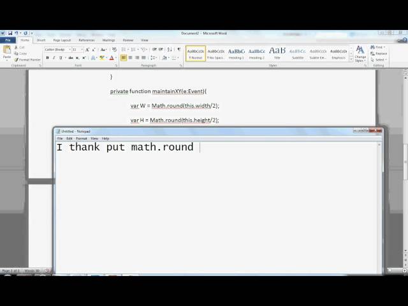Open Notepad's Format menu
408x306 pixels.
(x=82, y=138)
